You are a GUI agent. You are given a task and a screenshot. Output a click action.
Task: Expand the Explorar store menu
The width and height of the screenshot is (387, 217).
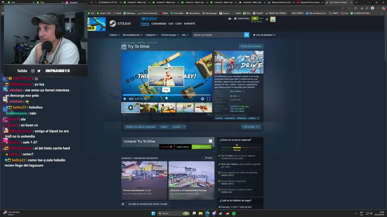coord(114,35)
